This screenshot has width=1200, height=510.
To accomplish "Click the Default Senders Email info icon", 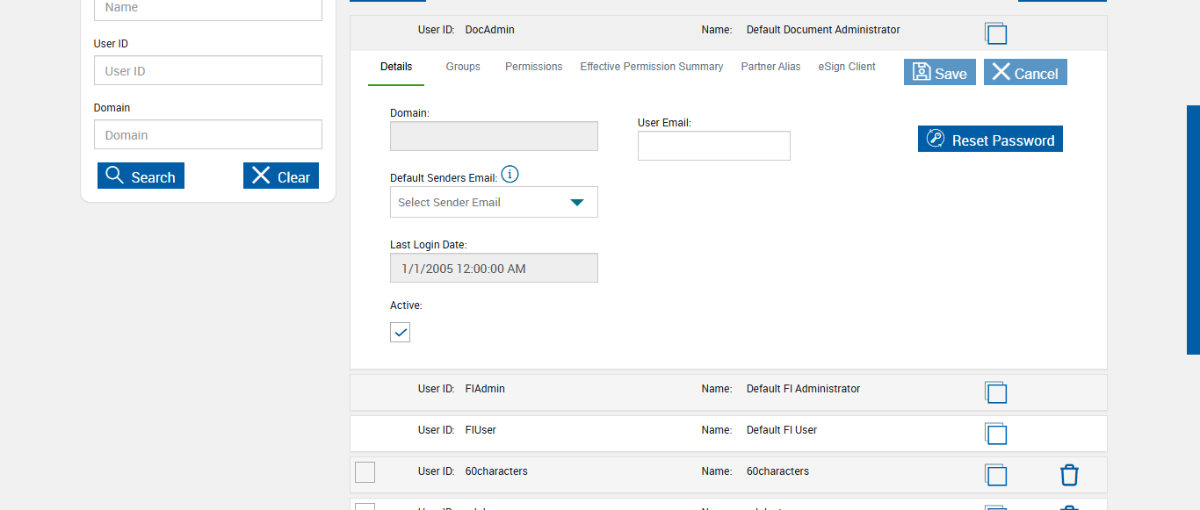I will [x=510, y=175].
